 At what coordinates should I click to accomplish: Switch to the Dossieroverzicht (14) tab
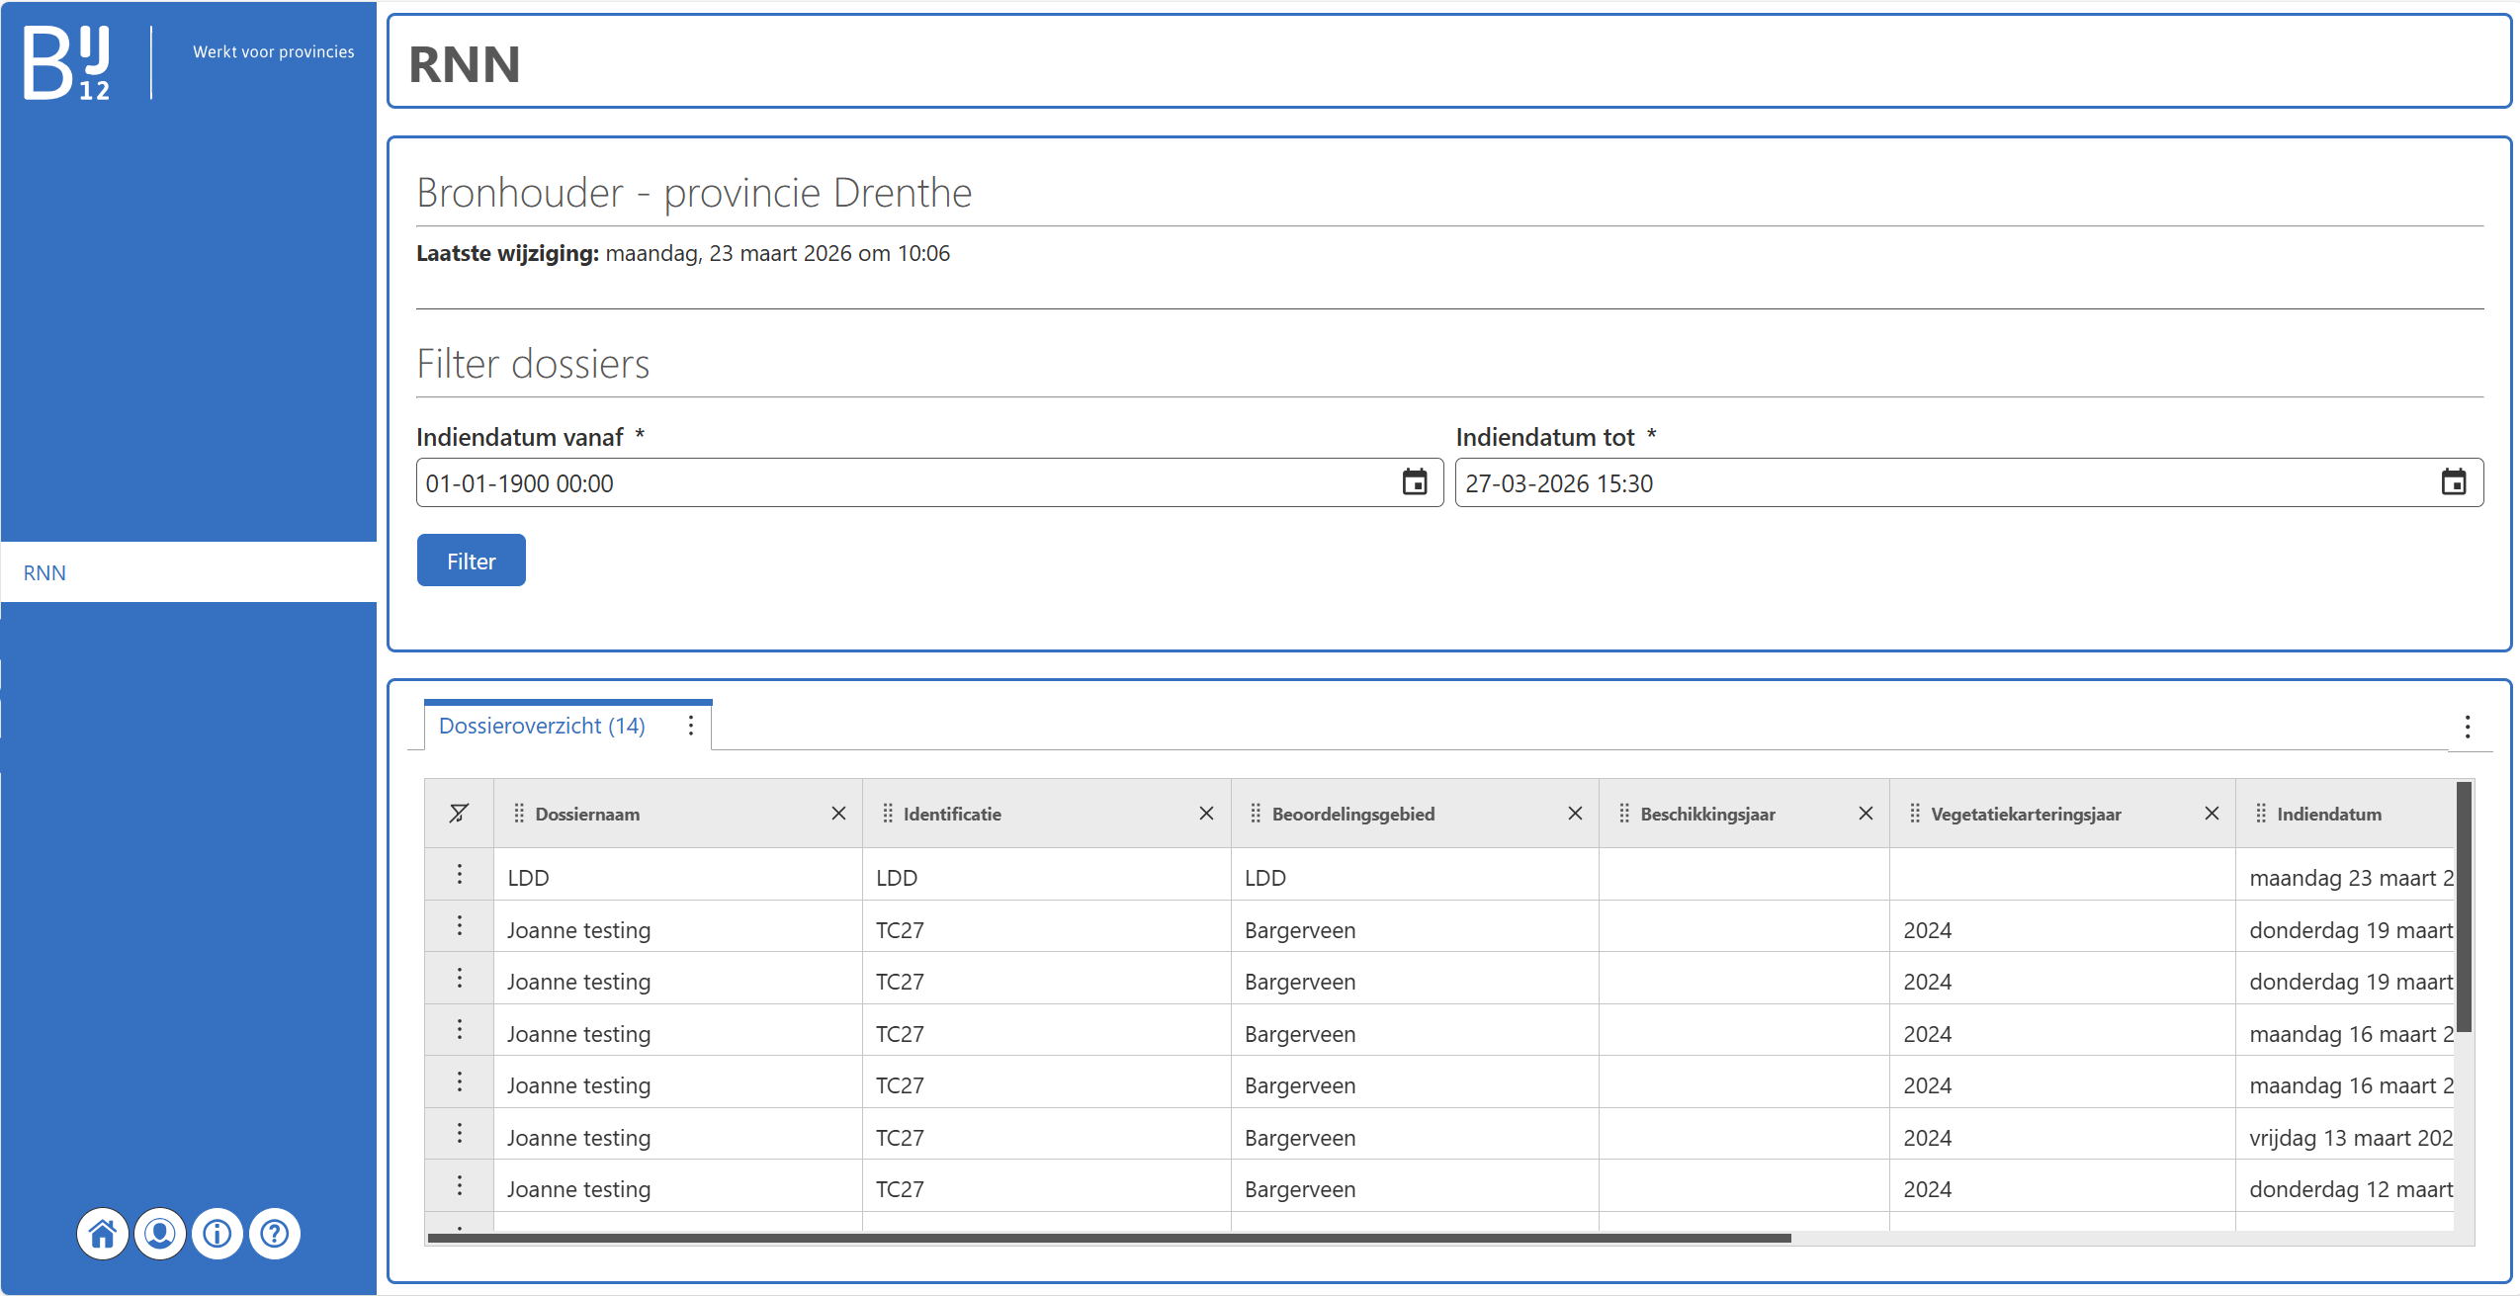[x=542, y=726]
